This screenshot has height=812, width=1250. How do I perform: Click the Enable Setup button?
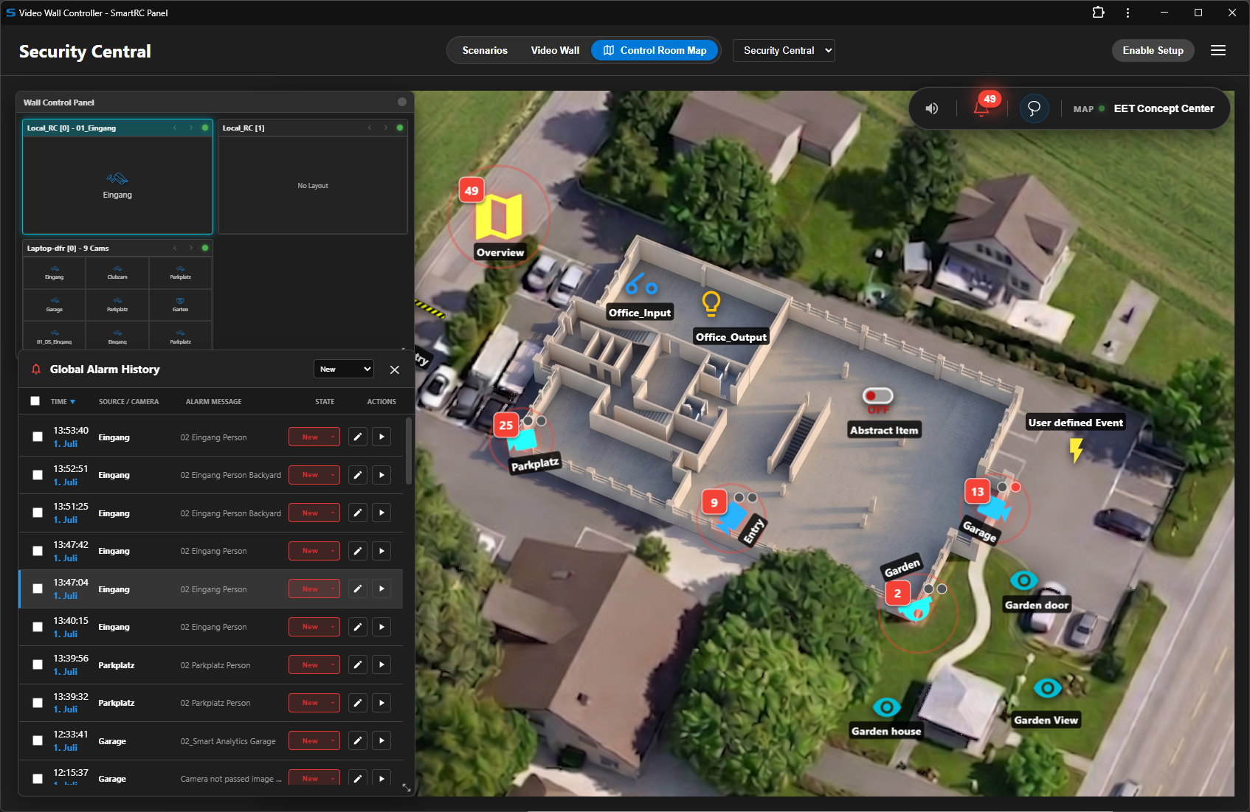pyautogui.click(x=1153, y=50)
